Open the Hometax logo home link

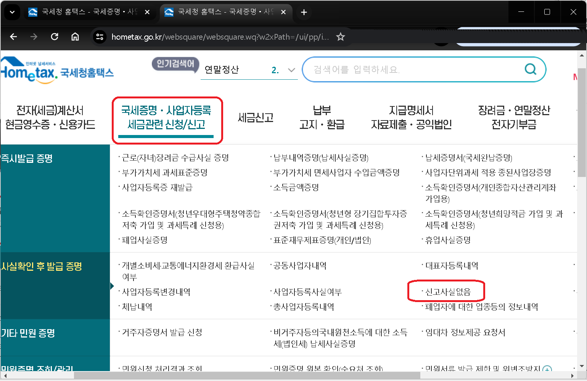coord(57,70)
